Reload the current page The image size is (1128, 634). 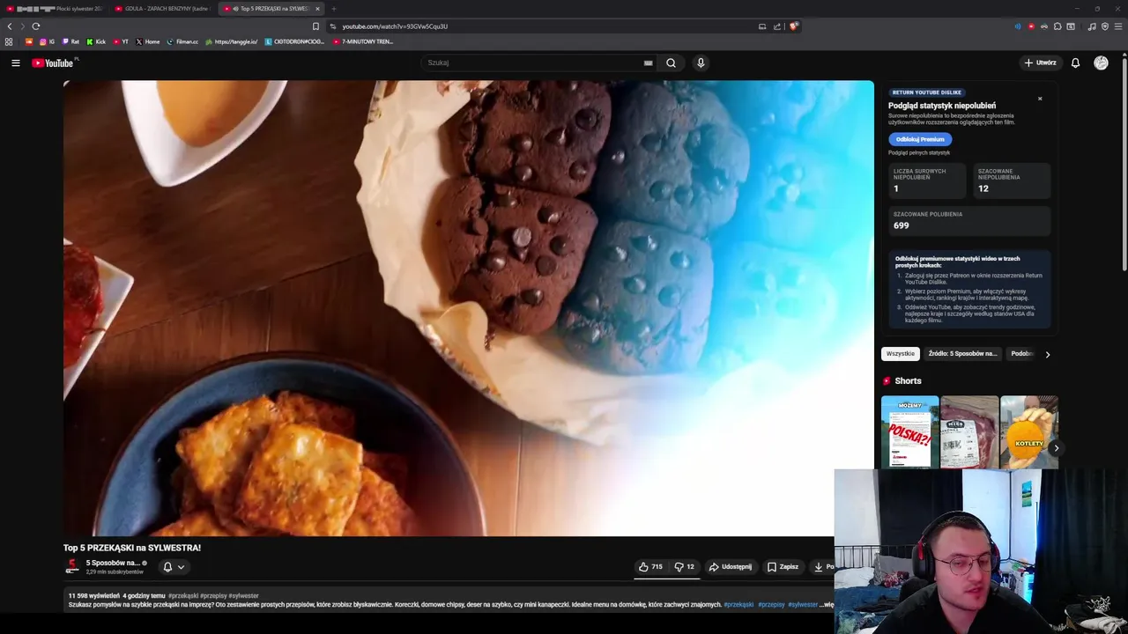[x=35, y=26]
